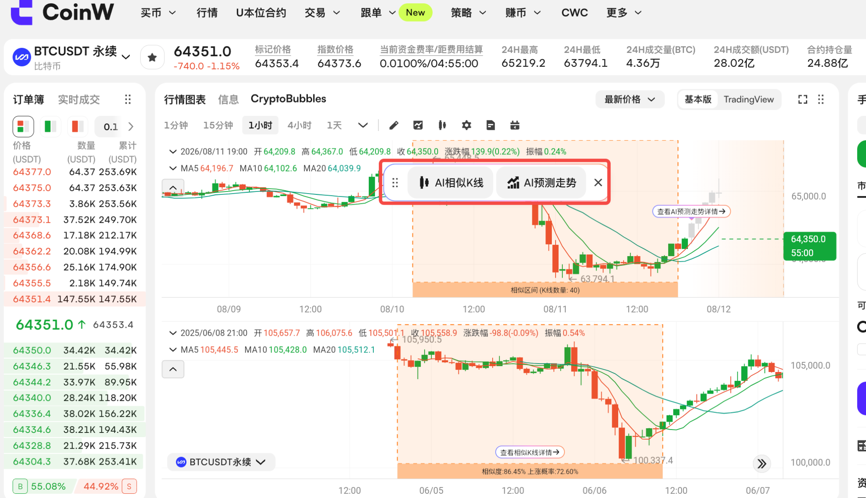The width and height of the screenshot is (866, 498).
Task: Click the bid price 64350.0 row
Action: pyautogui.click(x=75, y=350)
